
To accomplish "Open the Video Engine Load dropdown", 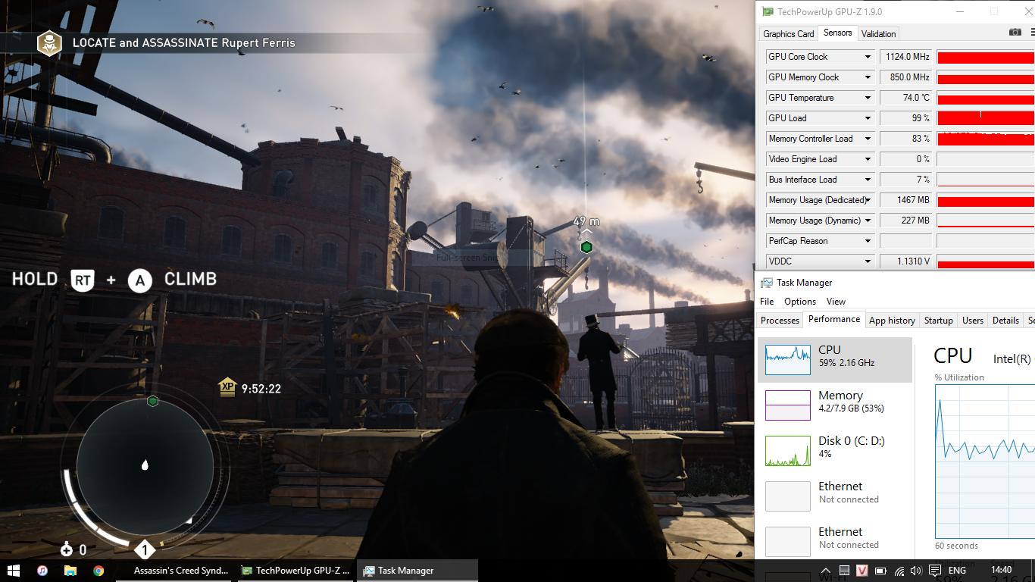I will tap(868, 159).
